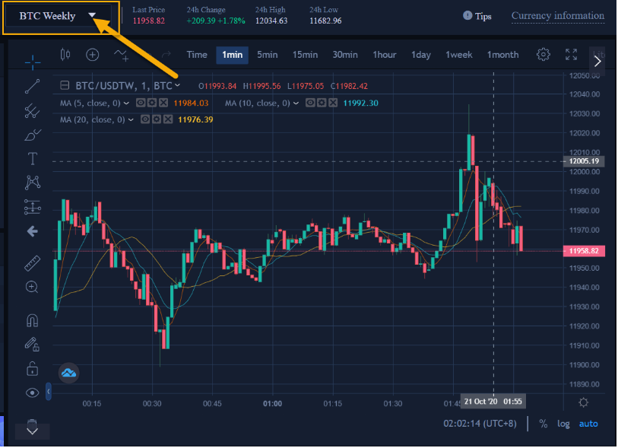Remove the MA 10 indicator
The image size is (618, 448).
(x=334, y=103)
